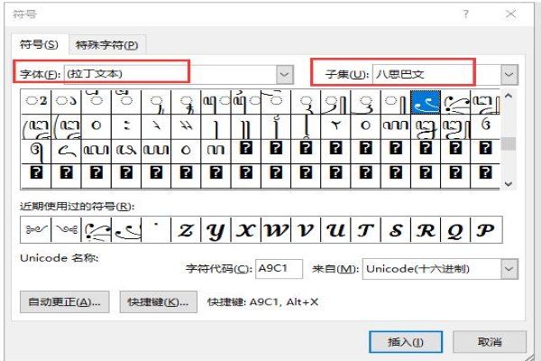541x361 pixels.
Task: Select the recently used symbol P
Action: [x=486, y=230]
